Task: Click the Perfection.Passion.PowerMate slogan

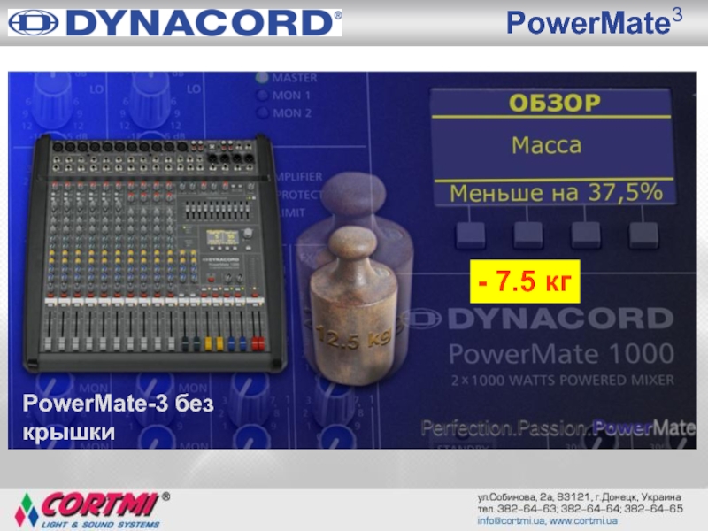Action: [x=558, y=427]
